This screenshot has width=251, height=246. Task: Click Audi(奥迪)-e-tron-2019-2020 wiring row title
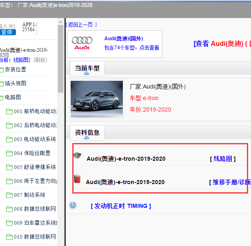[126, 159]
